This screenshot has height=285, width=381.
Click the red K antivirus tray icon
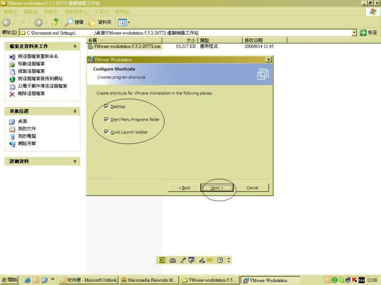coord(354,280)
